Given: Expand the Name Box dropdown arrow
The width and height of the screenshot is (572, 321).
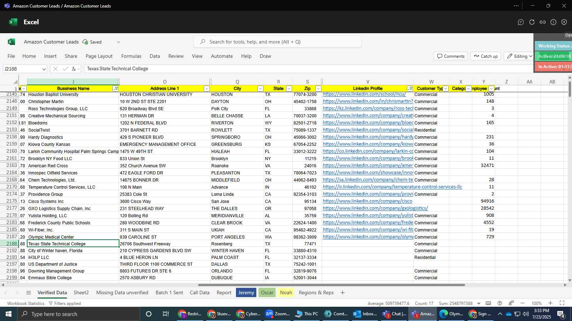Looking at the screenshot, I should pos(44,69).
